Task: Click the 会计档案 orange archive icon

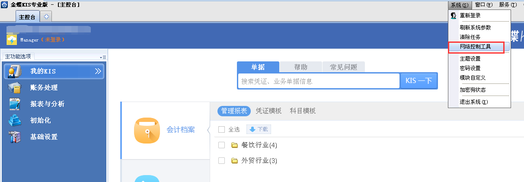Action: [x=147, y=130]
